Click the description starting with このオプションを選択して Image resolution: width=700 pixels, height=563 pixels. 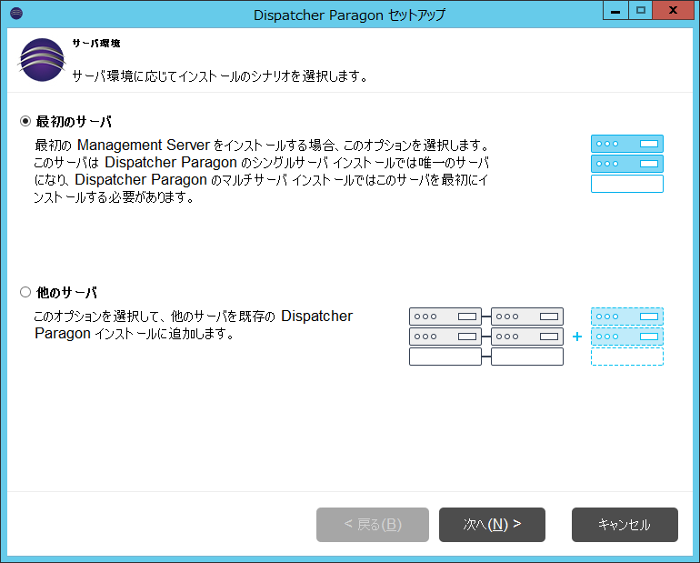pyautogui.click(x=194, y=325)
